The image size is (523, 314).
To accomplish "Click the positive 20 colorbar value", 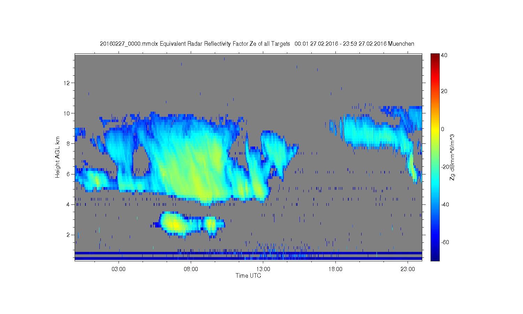I will coord(444,91).
